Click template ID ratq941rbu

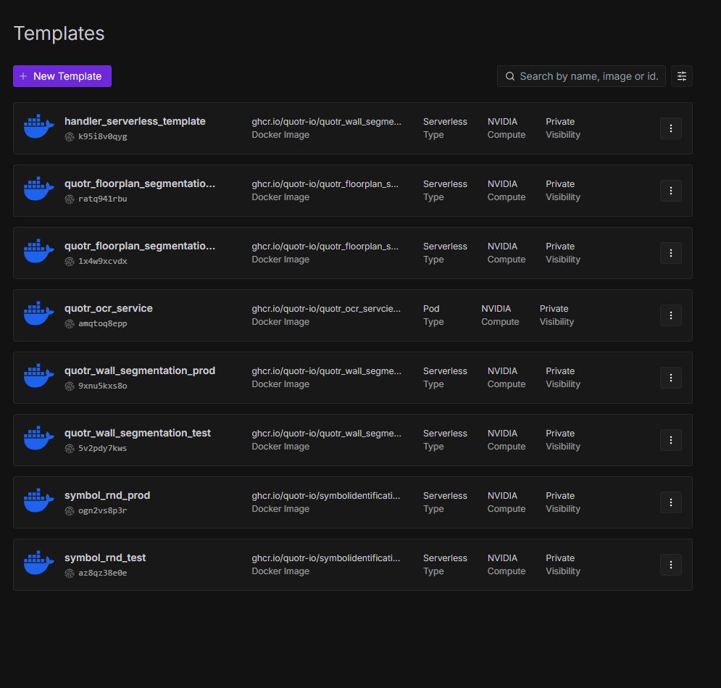(102, 199)
